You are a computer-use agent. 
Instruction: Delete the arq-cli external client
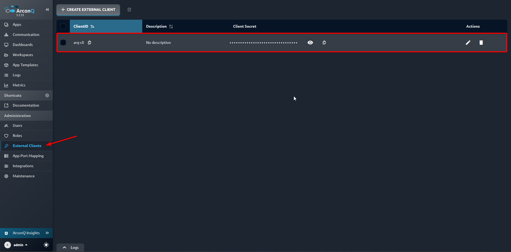click(x=481, y=43)
